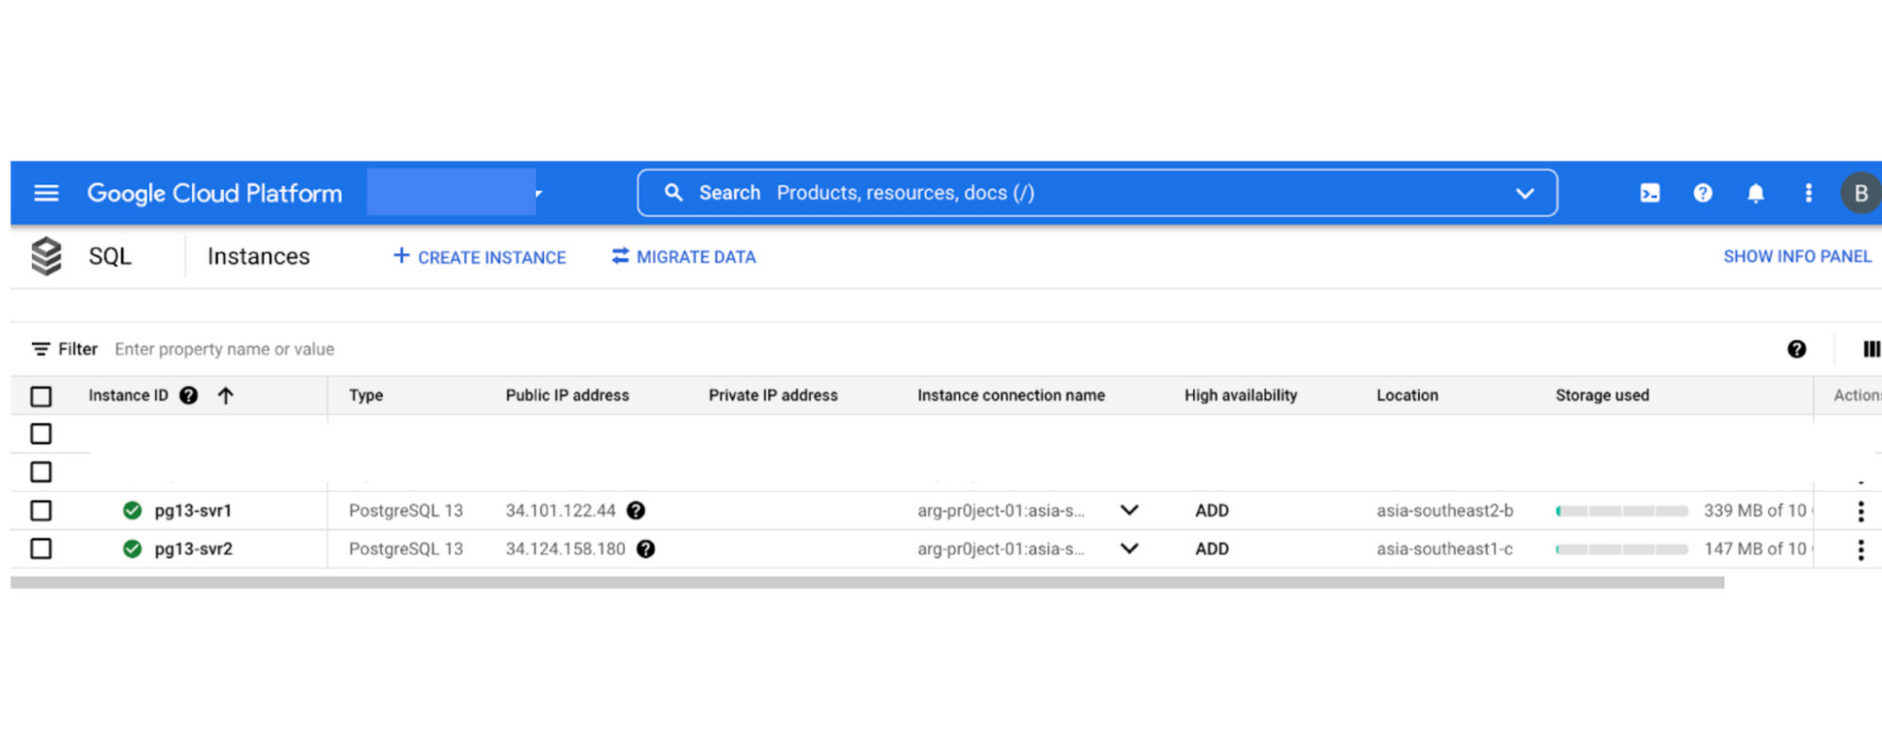Image resolution: width=1882 pixels, height=732 pixels.
Task: Click the Private IP address column header
Action: 774,396
